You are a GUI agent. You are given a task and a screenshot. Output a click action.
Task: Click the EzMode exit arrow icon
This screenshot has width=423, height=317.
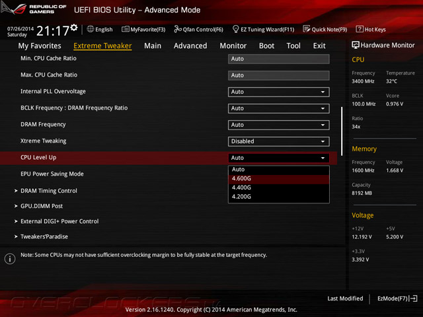pyautogui.click(x=413, y=299)
